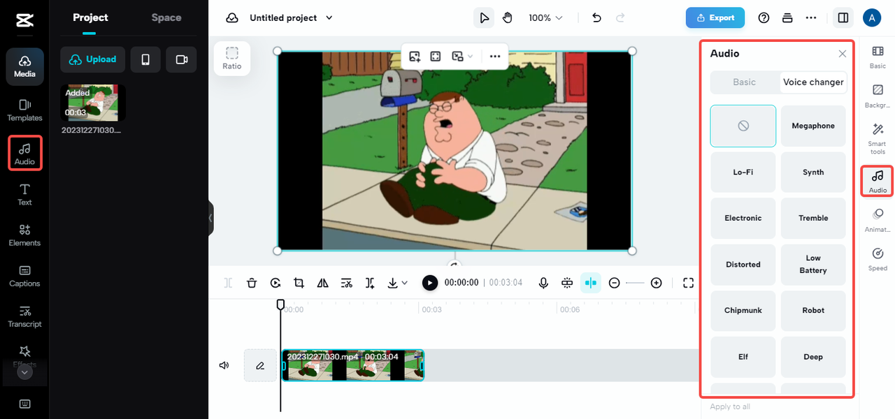Open the help question mark icon

pyautogui.click(x=764, y=17)
